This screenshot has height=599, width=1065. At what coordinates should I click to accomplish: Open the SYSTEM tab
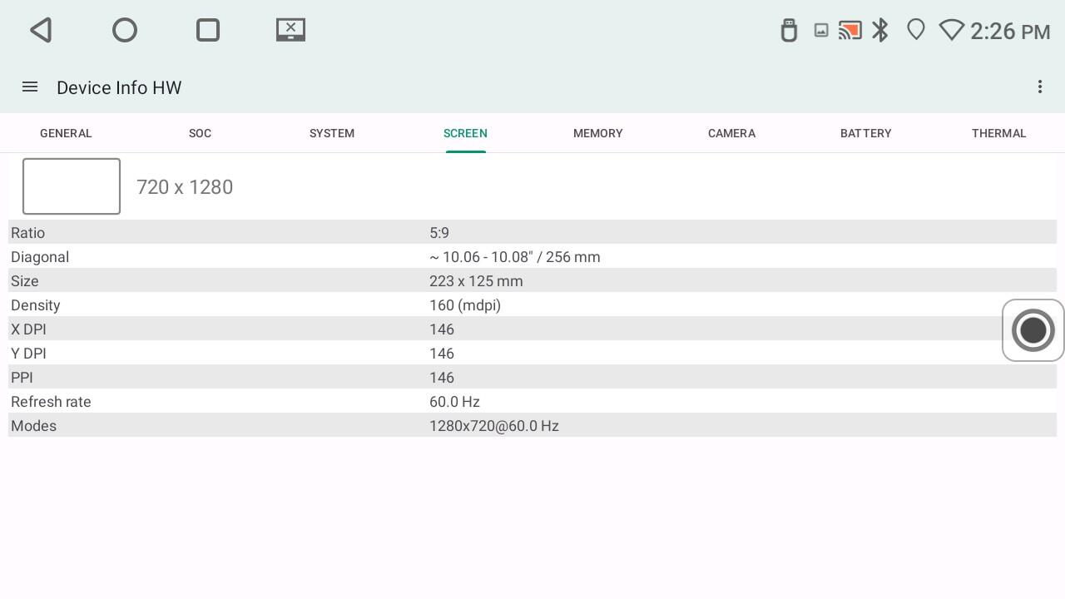(x=332, y=133)
